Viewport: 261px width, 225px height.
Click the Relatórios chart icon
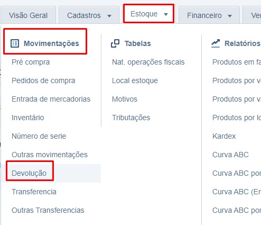pos(216,43)
